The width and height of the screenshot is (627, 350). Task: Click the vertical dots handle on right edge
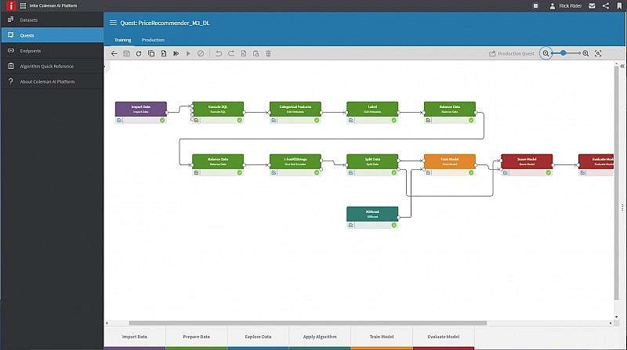coord(622,207)
